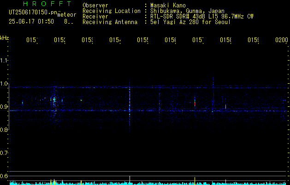
Task: Click the kHz axis unit label
Action: pyautogui.click(x=5, y=38)
